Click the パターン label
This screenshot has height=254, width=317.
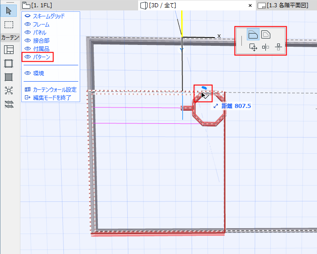[x=42, y=57]
